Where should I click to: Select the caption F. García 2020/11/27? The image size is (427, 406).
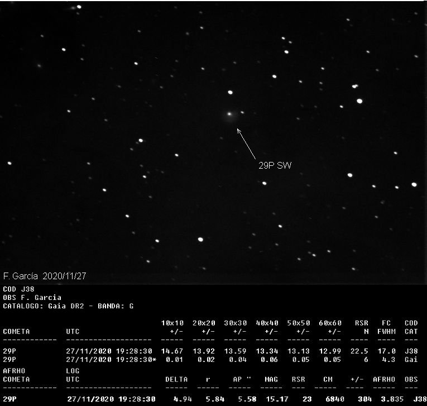click(x=45, y=276)
